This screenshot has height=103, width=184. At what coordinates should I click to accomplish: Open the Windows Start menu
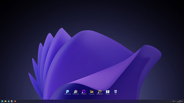pyautogui.click(x=2, y=101)
